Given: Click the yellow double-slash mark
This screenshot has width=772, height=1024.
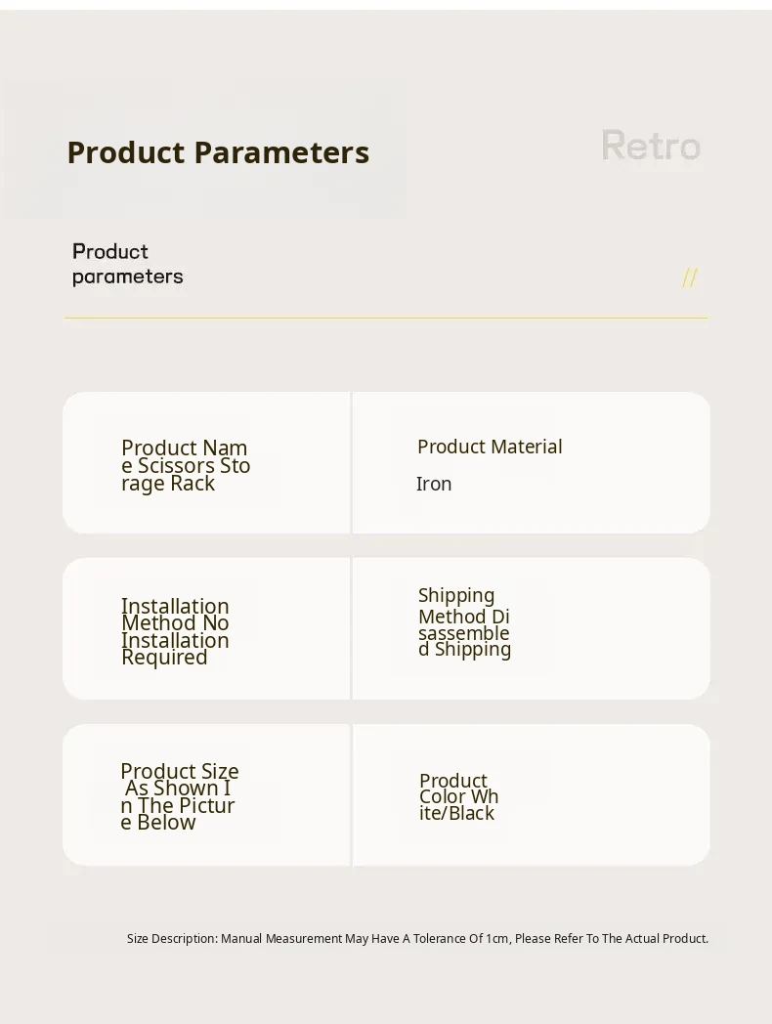Looking at the screenshot, I should coord(689,277).
